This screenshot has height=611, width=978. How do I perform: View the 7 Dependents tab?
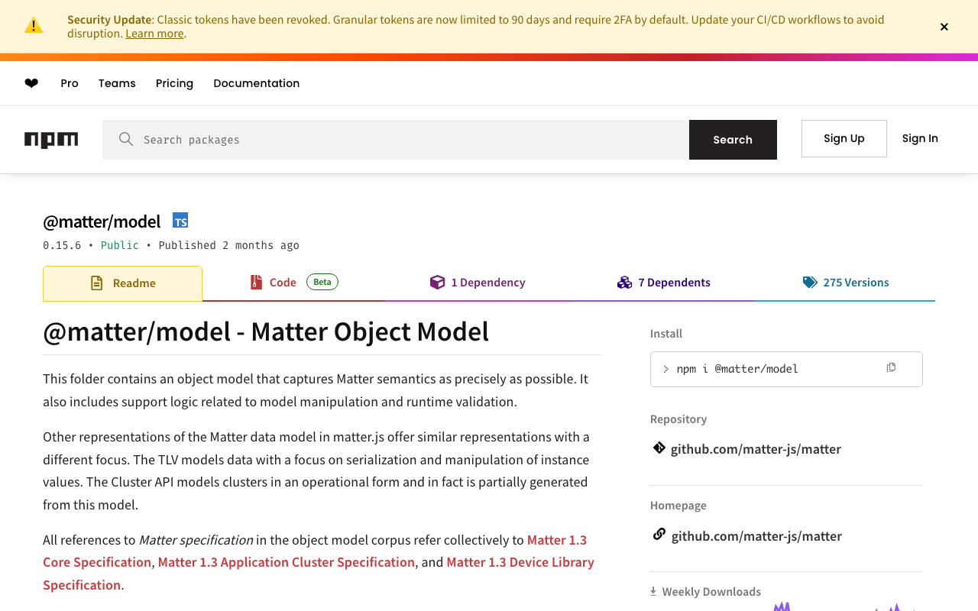tap(664, 283)
